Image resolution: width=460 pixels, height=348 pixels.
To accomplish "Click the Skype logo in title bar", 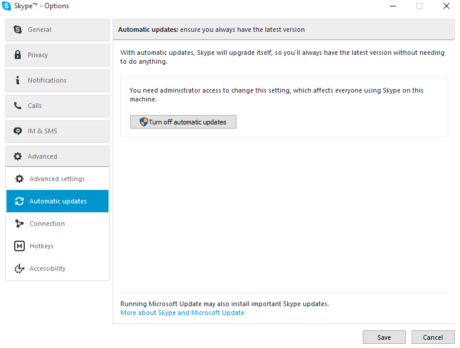I will tap(6, 6).
